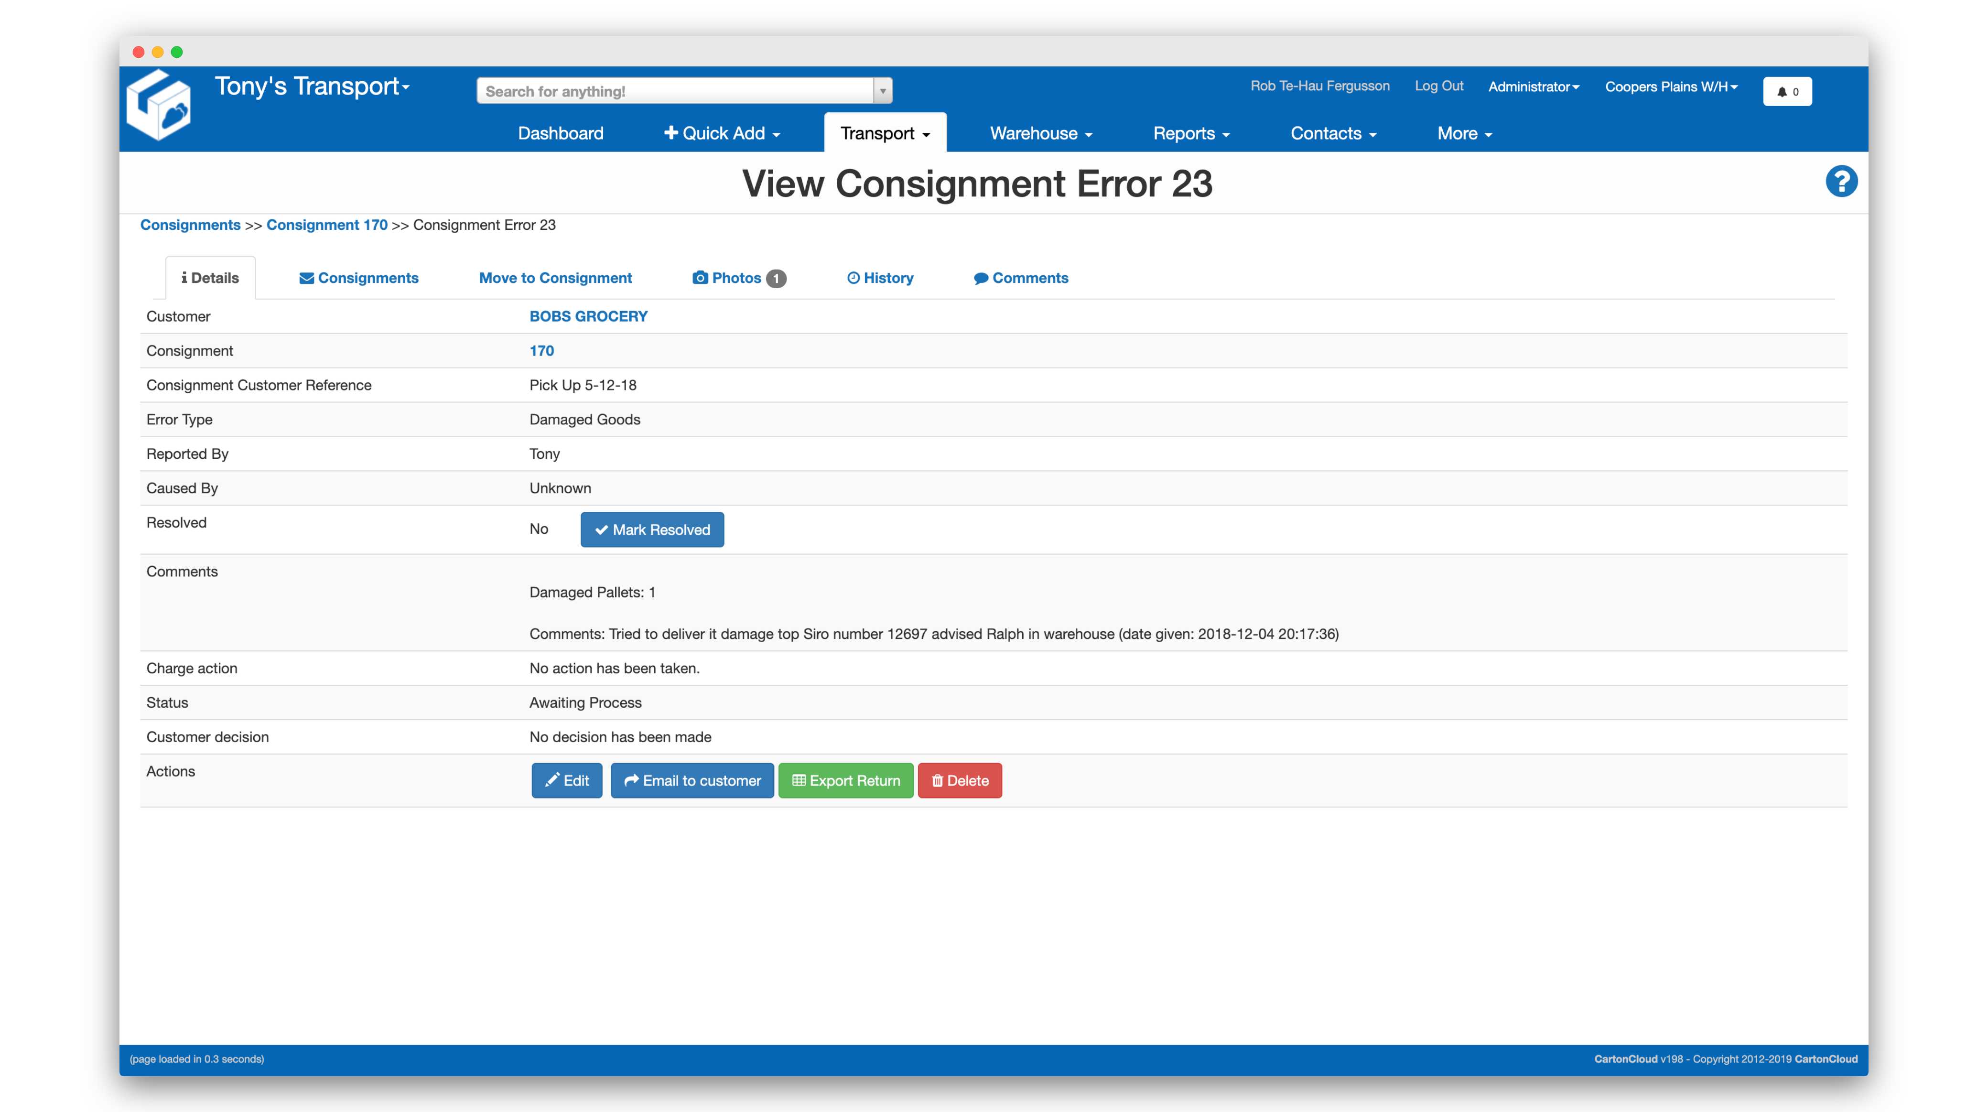The height and width of the screenshot is (1112, 1988).
Task: Click the pencil icon on the Edit button
Action: pos(552,780)
